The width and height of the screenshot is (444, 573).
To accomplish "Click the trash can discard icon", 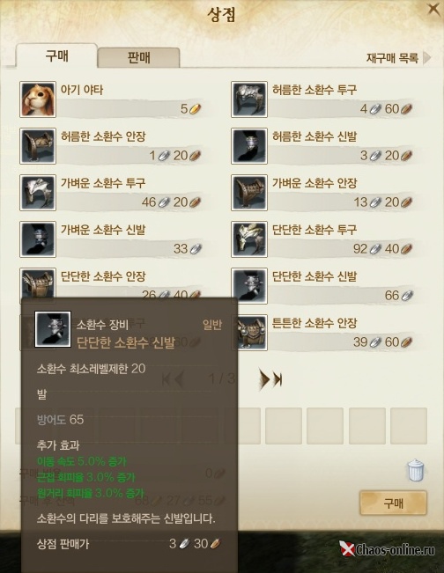I will [x=416, y=470].
